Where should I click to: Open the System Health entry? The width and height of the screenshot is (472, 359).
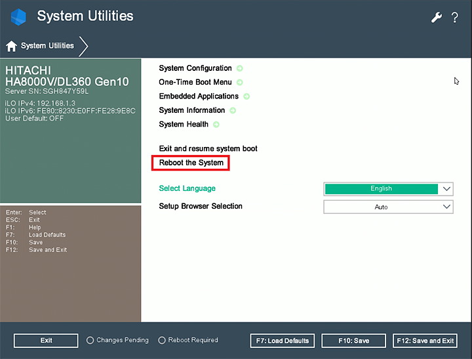click(x=184, y=124)
